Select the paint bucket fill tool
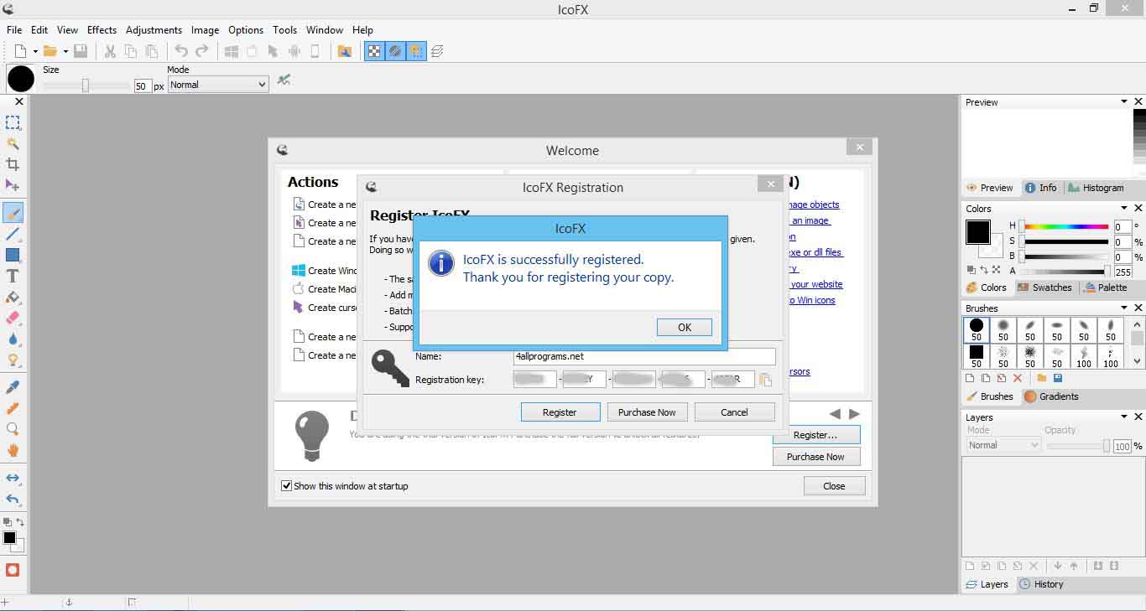This screenshot has height=611, width=1146. tap(13, 297)
